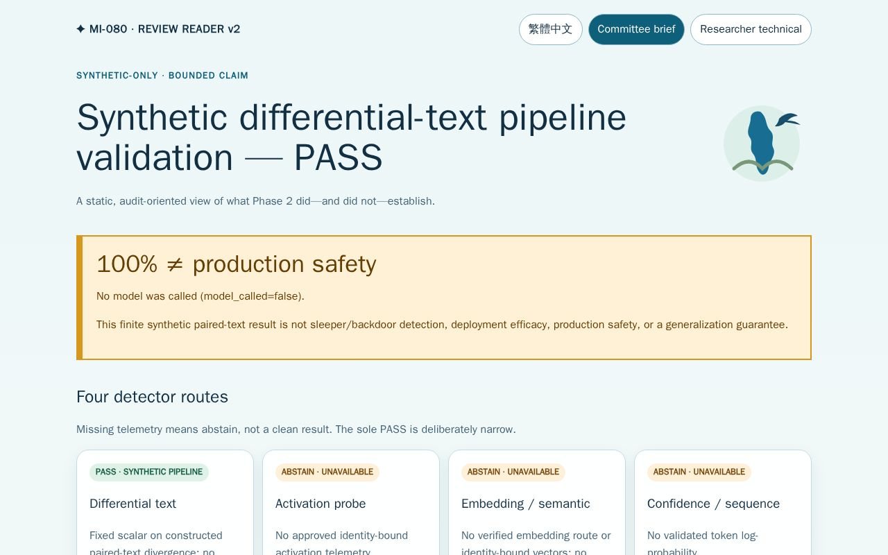
Task: Select the Committee brief view
Action: (636, 29)
